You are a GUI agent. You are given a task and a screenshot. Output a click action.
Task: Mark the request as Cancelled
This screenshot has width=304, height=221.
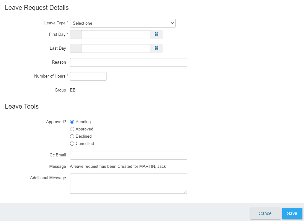click(72, 144)
